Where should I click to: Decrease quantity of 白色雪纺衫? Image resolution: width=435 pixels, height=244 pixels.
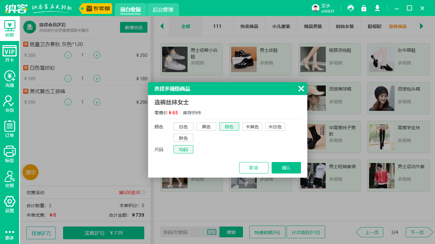coord(68,78)
